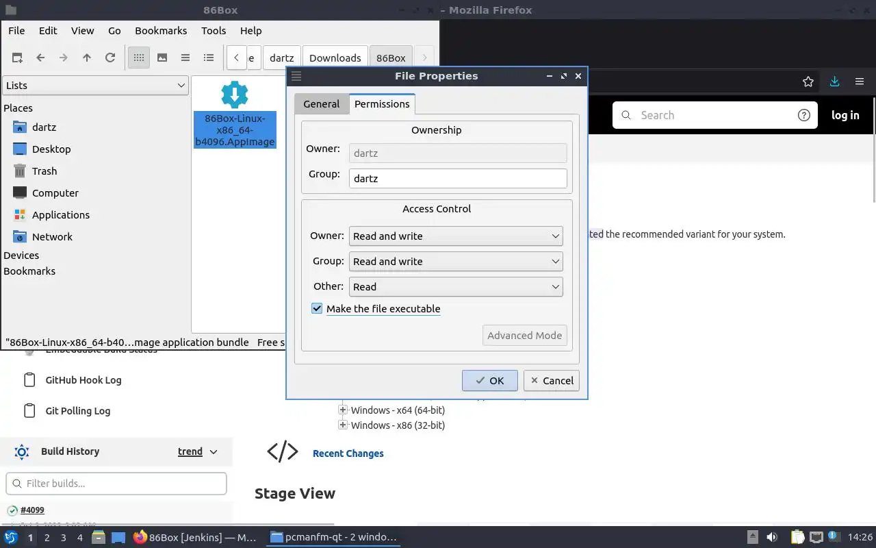Open clipboard manager tray icon
This screenshot has height=548, width=876.
(x=798, y=538)
